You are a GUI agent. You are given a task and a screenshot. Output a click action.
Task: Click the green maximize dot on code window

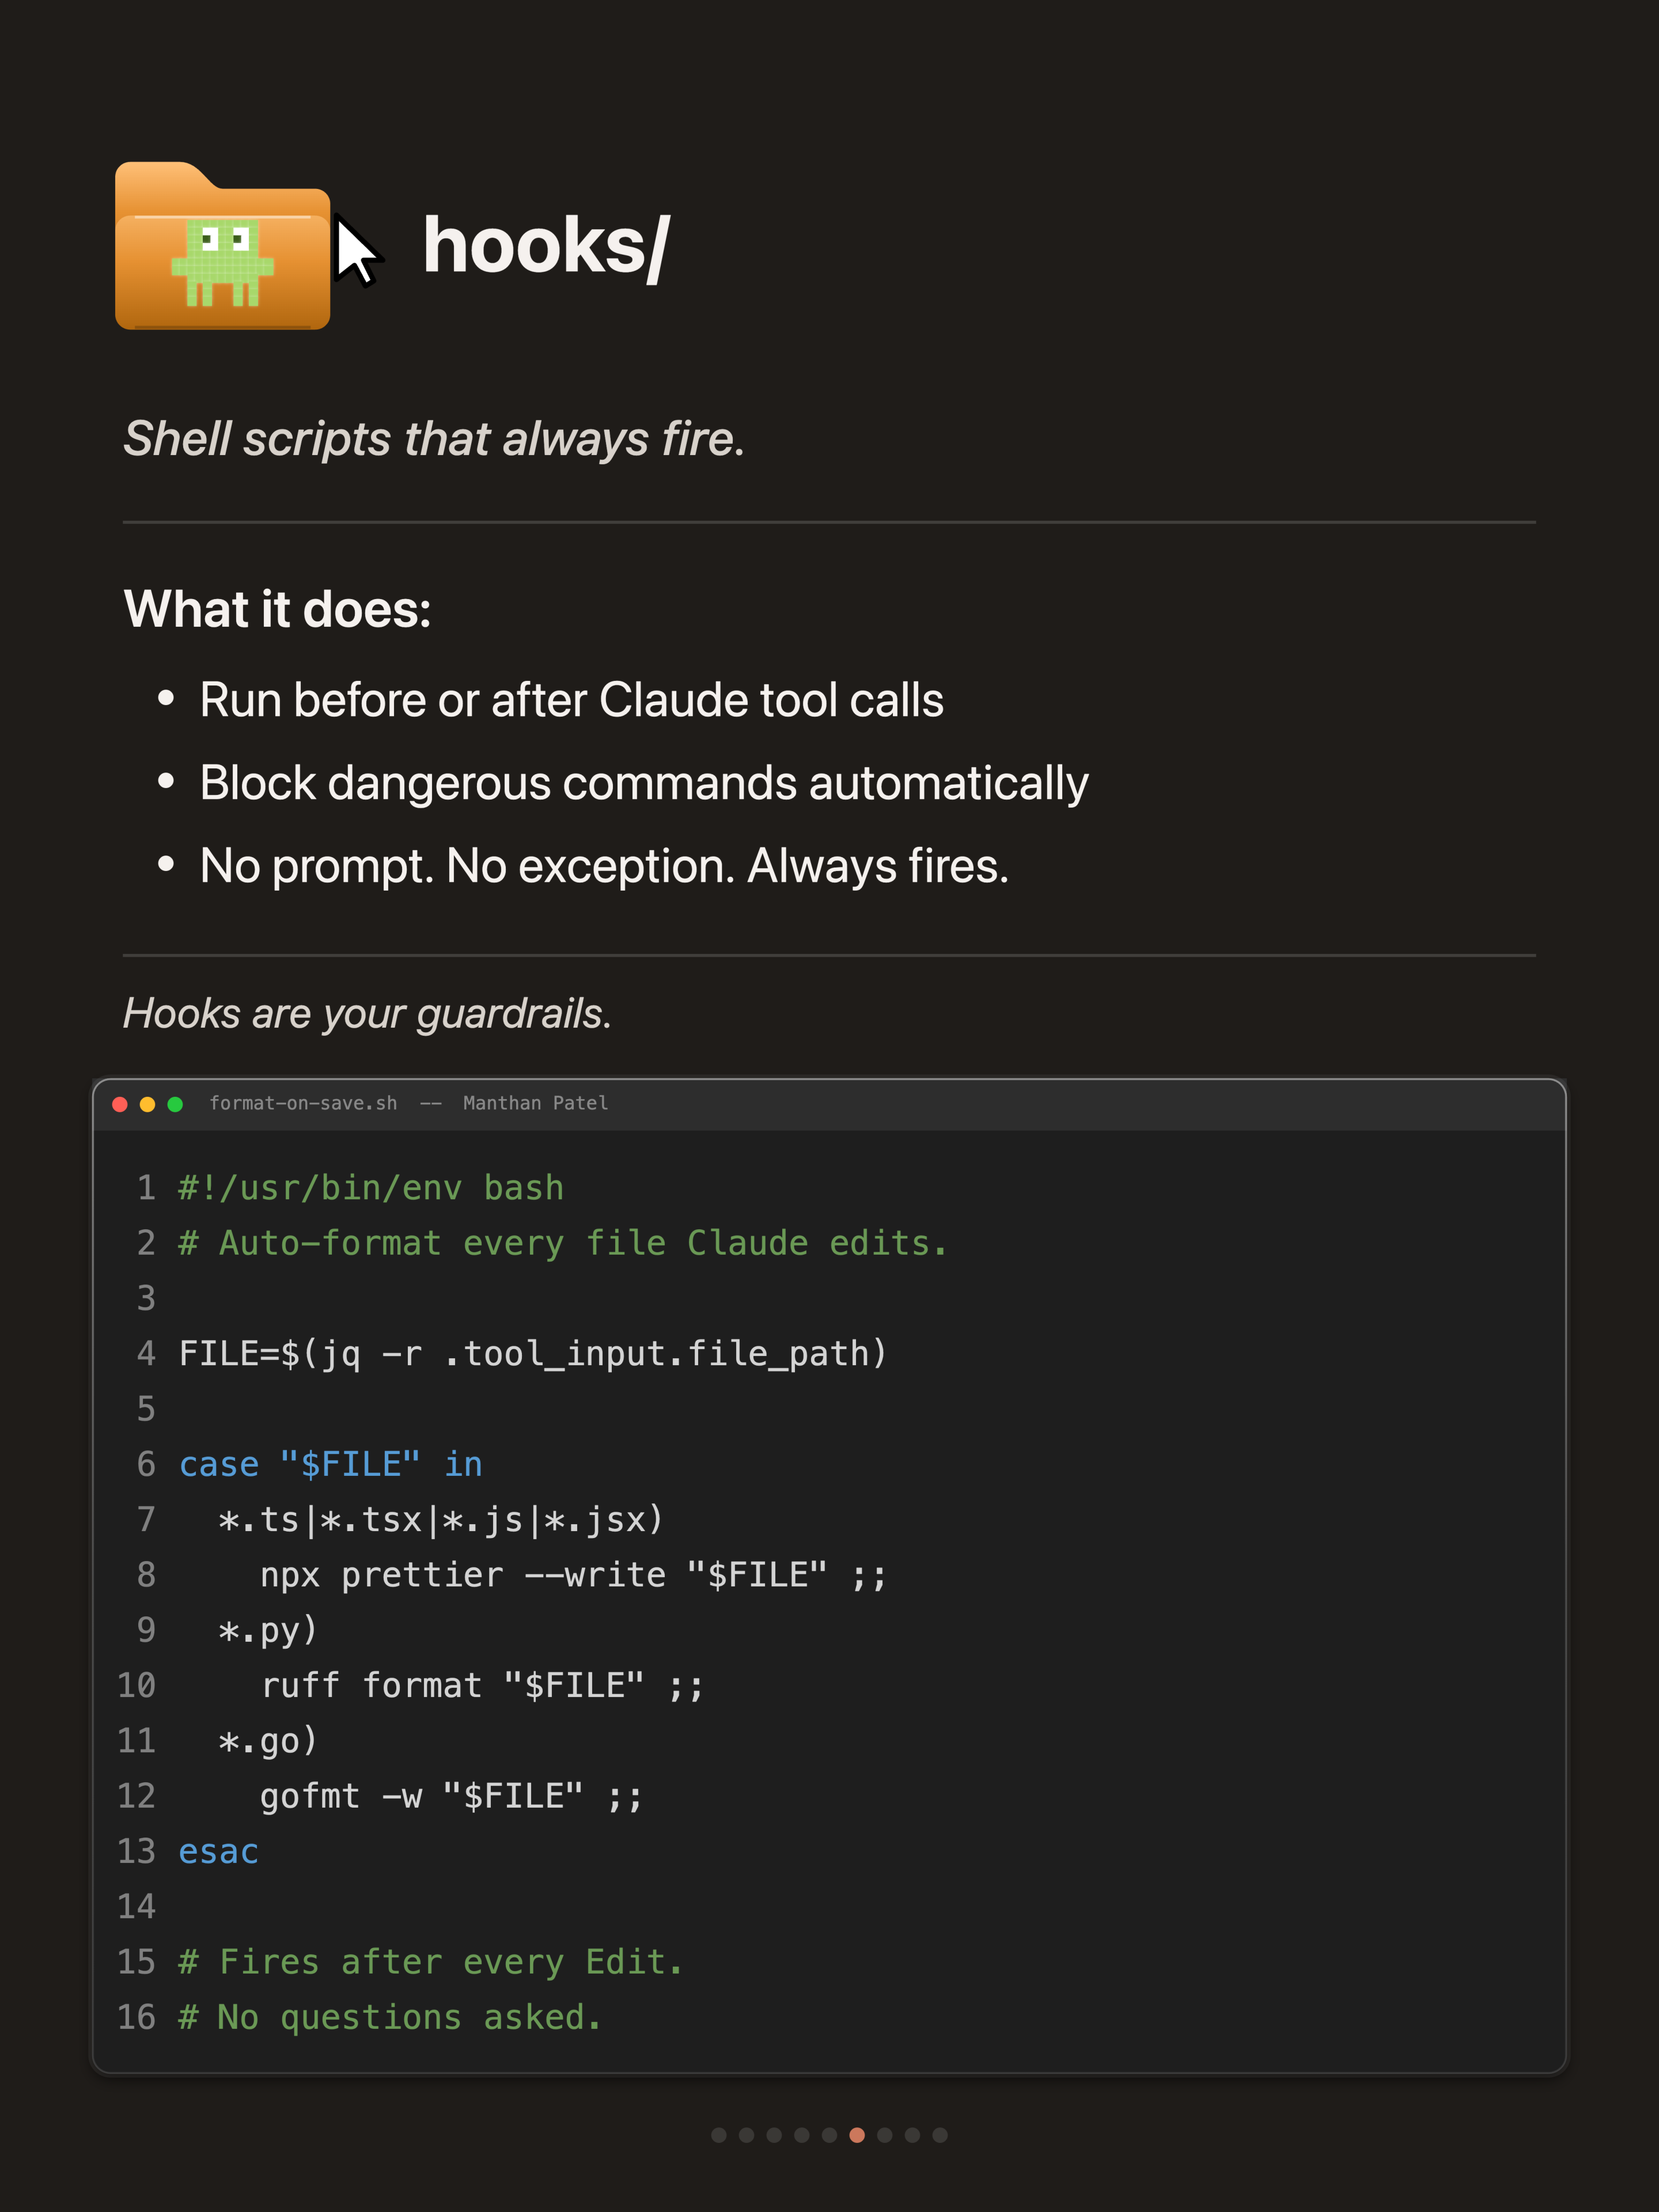tap(175, 1104)
